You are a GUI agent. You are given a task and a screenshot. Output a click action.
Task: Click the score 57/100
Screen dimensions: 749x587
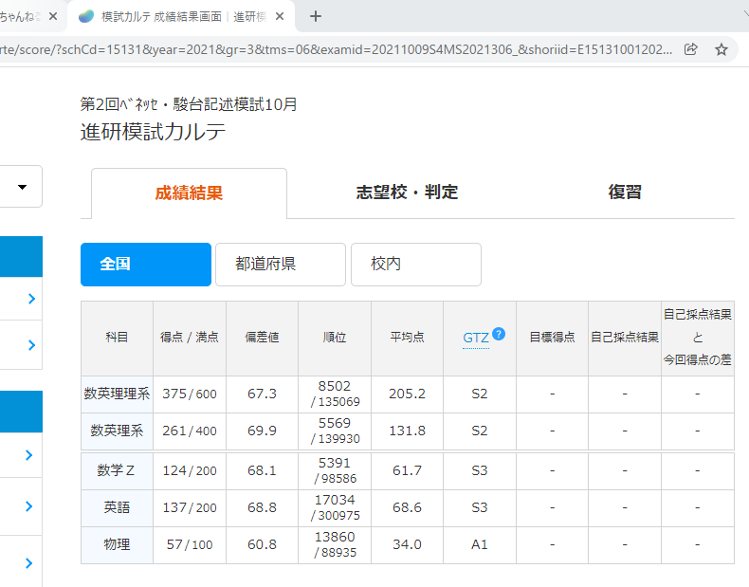[x=190, y=544]
